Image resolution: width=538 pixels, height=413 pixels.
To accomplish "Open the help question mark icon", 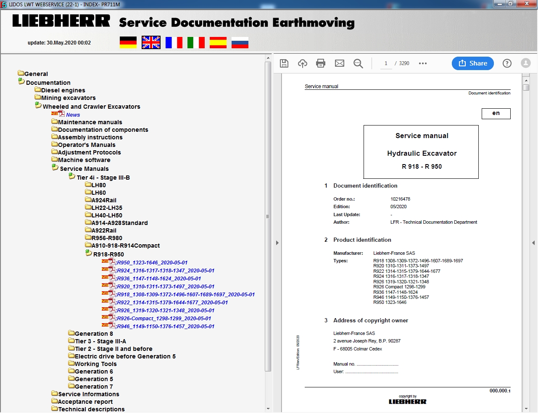I will coord(507,63).
